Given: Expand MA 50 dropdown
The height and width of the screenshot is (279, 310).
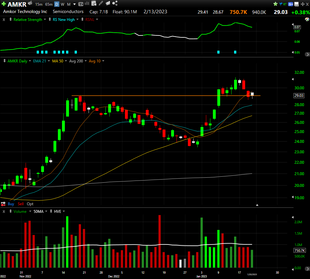Looking at the screenshot, I should (66, 61).
